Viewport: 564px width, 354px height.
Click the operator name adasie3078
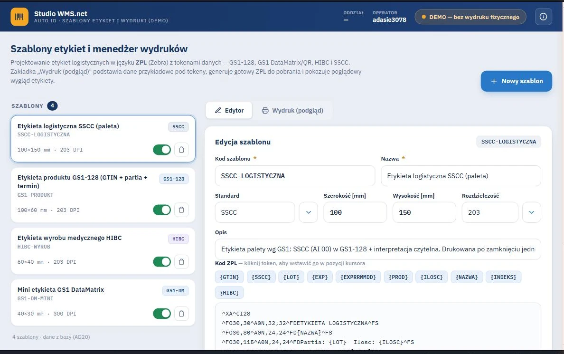tap(389, 20)
